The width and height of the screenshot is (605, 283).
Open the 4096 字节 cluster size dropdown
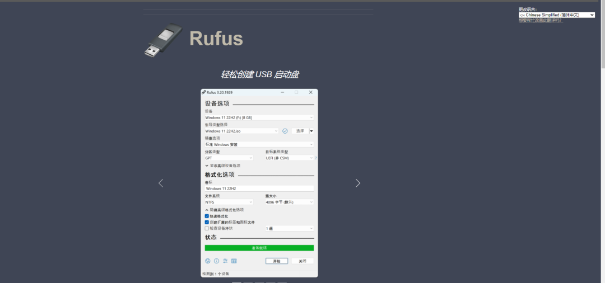click(x=290, y=202)
